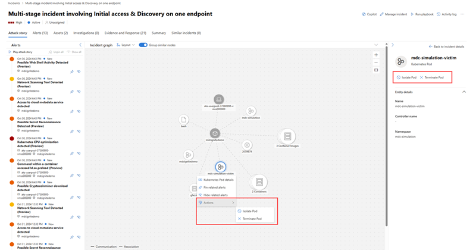Choose Hide related alerts
This screenshot has width=476, height=250.
216,195
